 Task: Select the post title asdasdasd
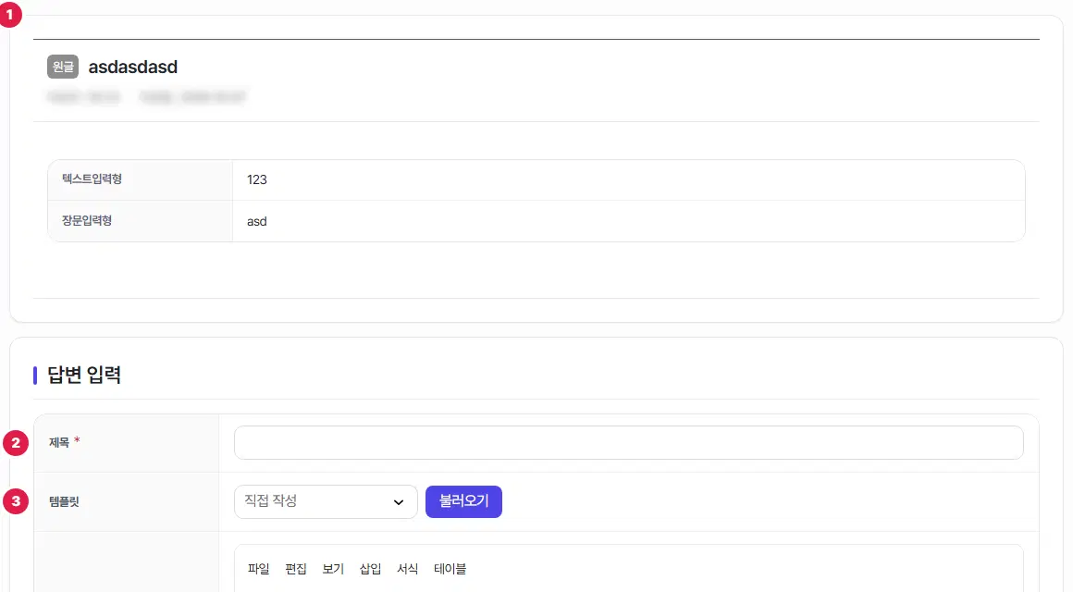click(133, 68)
